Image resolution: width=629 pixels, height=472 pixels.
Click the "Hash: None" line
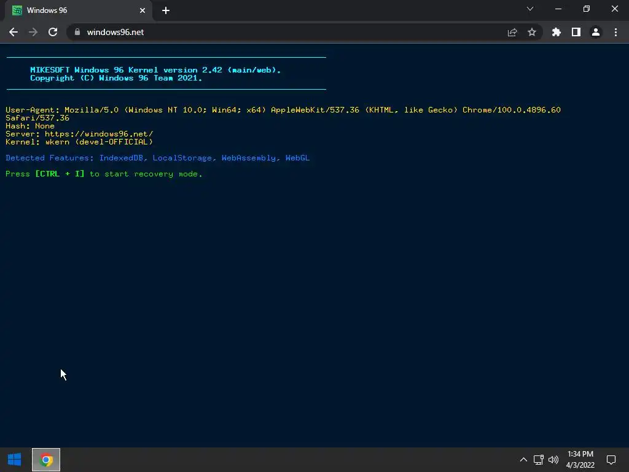point(30,125)
